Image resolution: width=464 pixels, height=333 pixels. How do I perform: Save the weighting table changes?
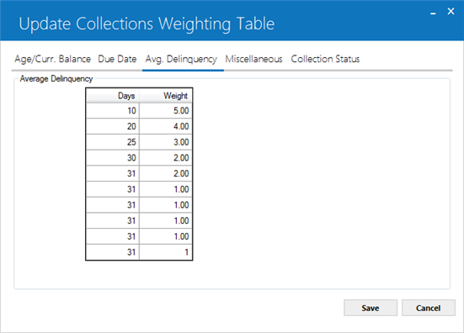click(371, 308)
